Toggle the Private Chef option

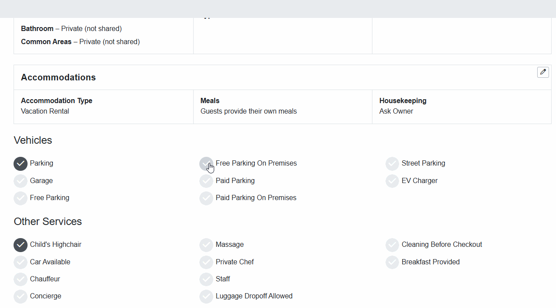206,262
